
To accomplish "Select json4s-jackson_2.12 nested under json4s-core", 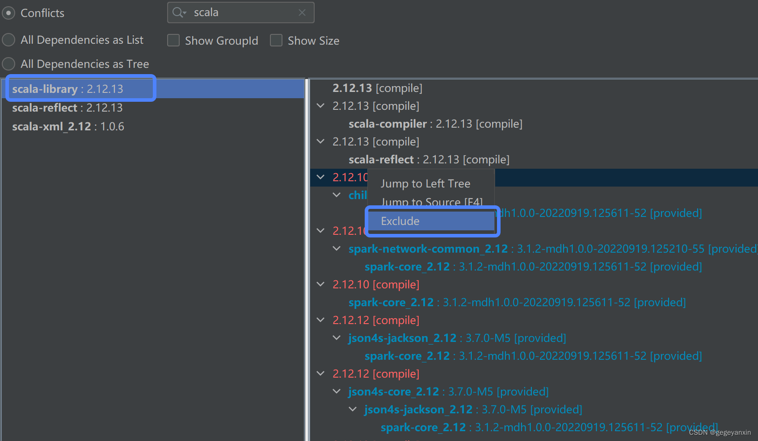I will 473,409.
